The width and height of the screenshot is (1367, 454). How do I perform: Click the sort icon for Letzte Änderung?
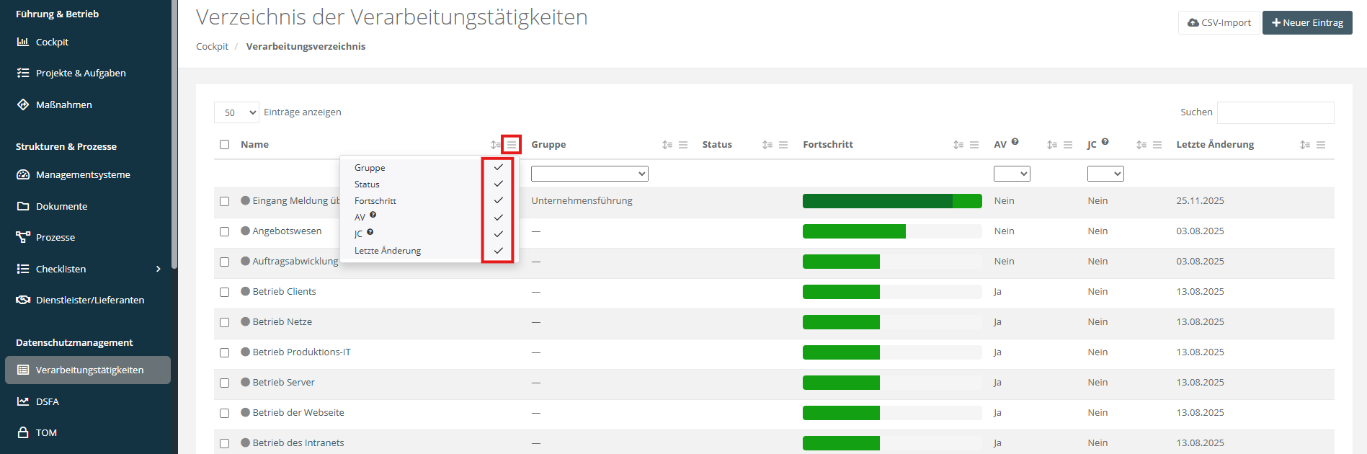pos(1304,145)
